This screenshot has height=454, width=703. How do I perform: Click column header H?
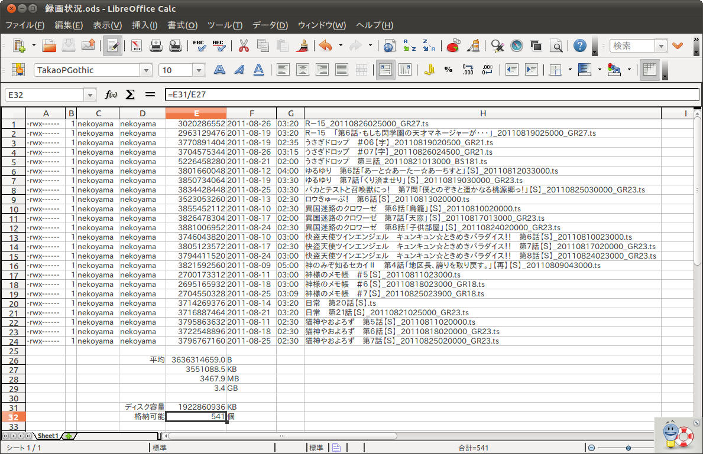pos(482,113)
